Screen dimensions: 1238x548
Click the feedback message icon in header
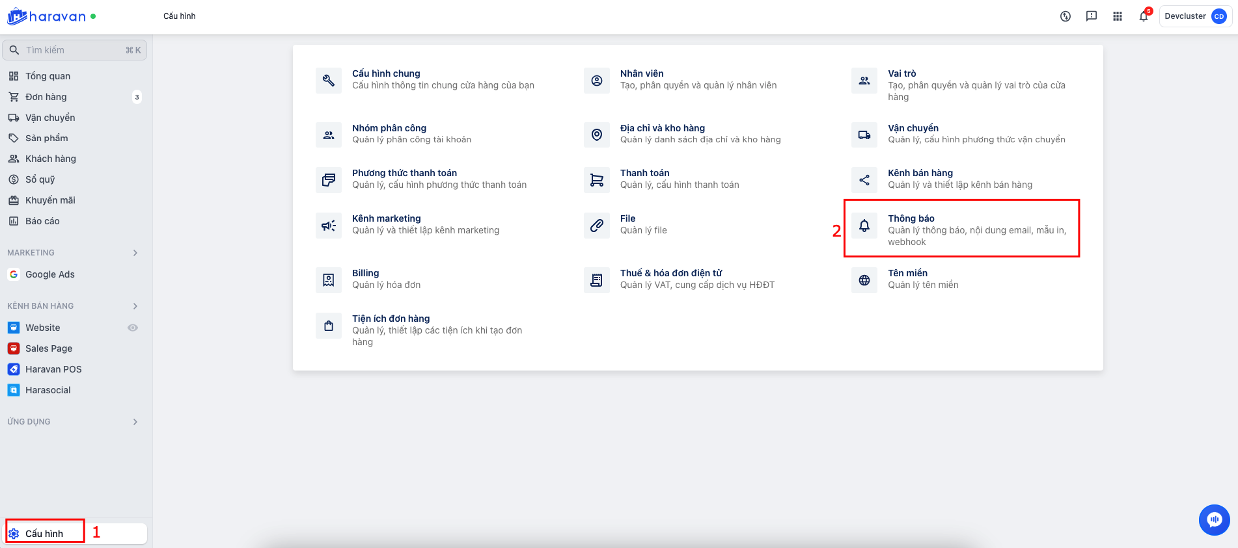click(x=1092, y=16)
